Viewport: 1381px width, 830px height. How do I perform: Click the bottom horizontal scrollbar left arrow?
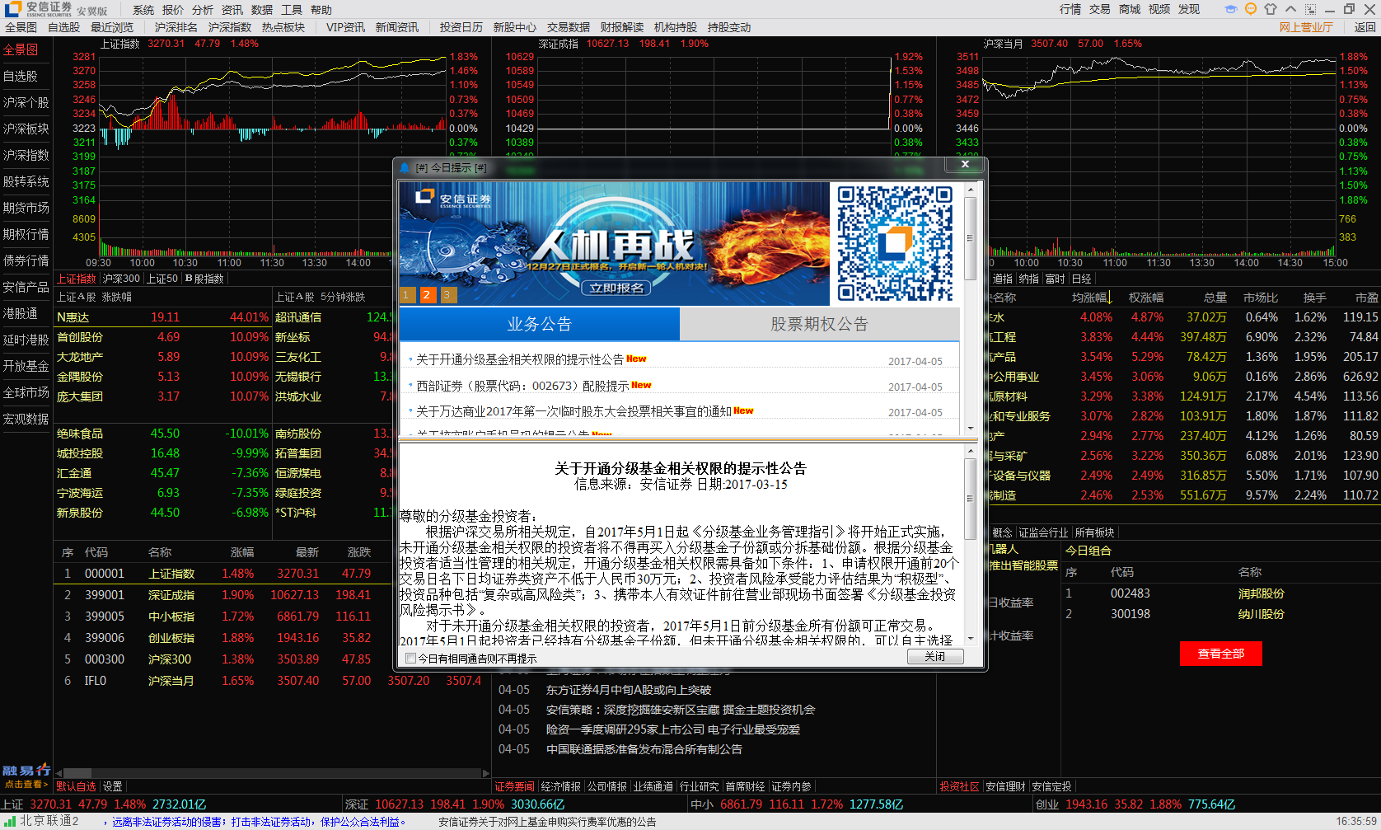tap(60, 773)
